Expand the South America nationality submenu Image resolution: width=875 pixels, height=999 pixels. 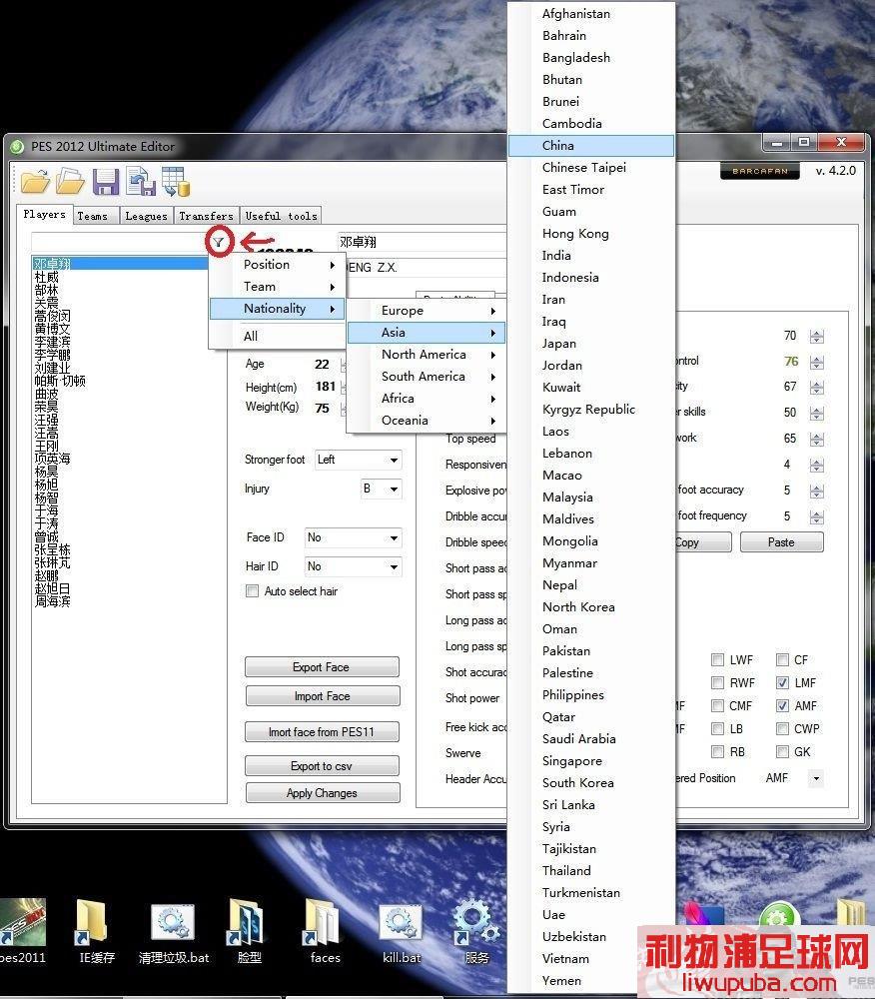(427, 377)
